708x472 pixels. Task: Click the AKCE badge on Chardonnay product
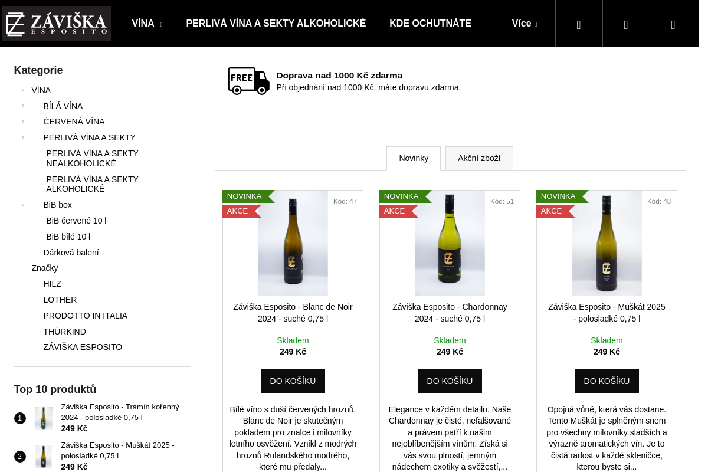[398, 211]
